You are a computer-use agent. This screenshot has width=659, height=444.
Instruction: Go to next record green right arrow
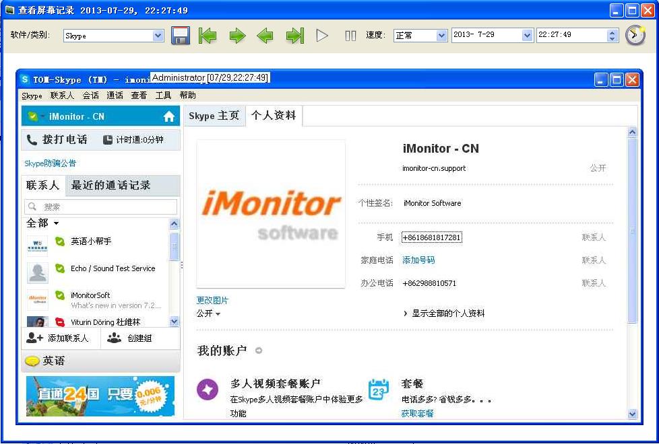pyautogui.click(x=237, y=36)
